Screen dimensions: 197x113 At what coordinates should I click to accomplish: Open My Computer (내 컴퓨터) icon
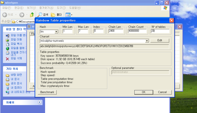pyautogui.click(x=7, y=88)
